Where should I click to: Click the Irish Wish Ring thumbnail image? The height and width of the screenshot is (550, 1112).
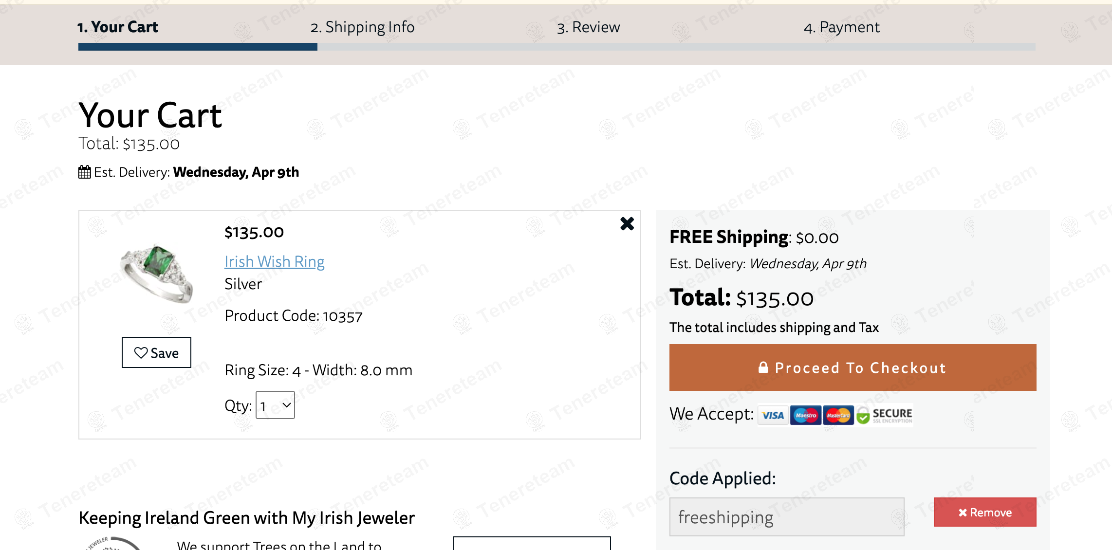tap(156, 274)
